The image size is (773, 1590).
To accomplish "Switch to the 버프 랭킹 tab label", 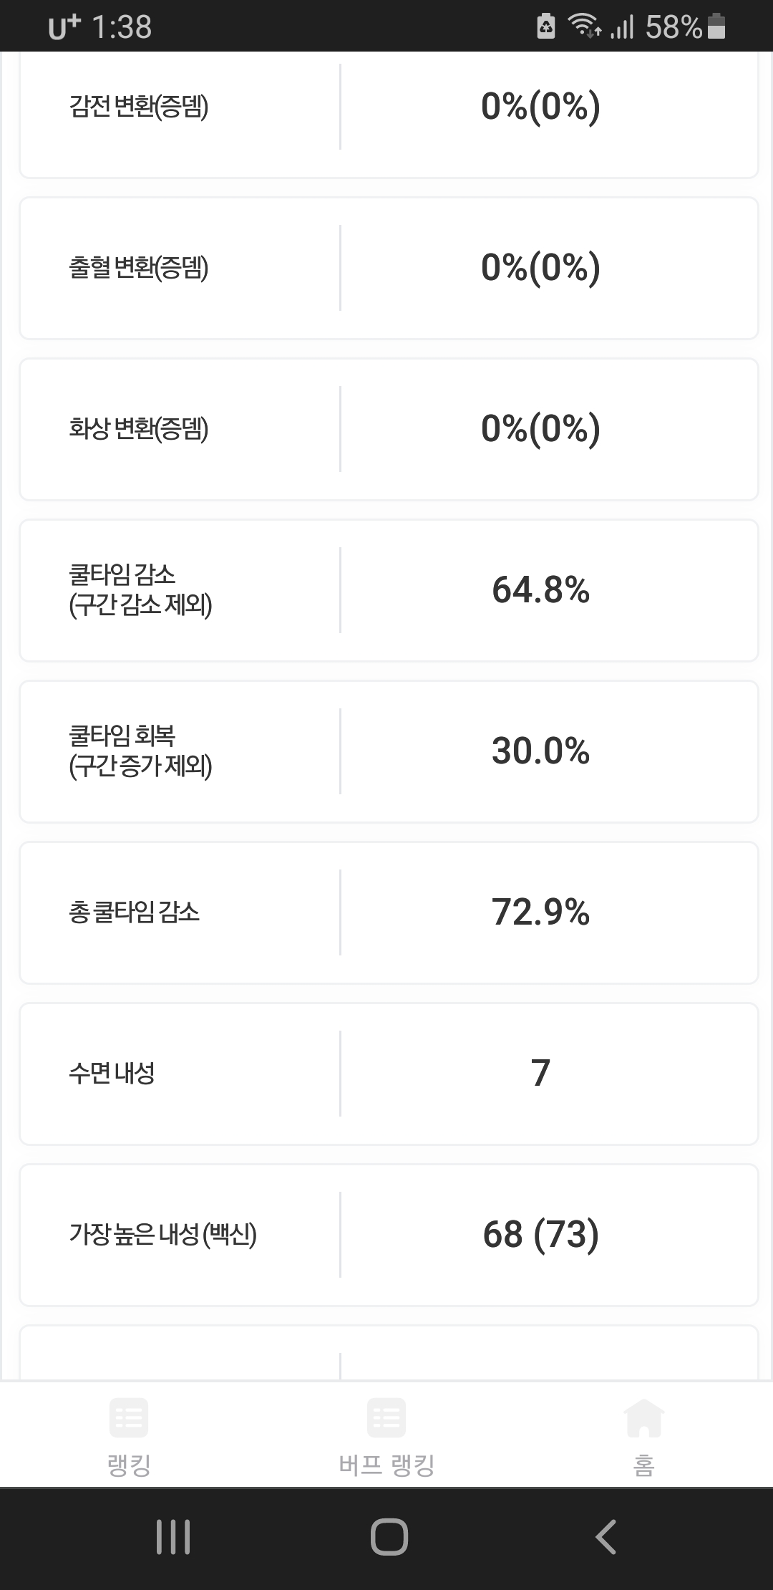I will click(386, 1465).
